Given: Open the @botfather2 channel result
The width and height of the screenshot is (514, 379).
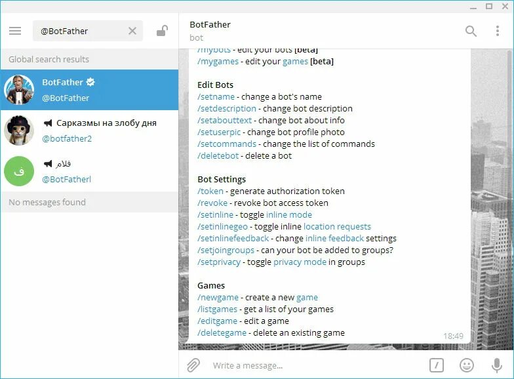Looking at the screenshot, I should click(x=89, y=130).
